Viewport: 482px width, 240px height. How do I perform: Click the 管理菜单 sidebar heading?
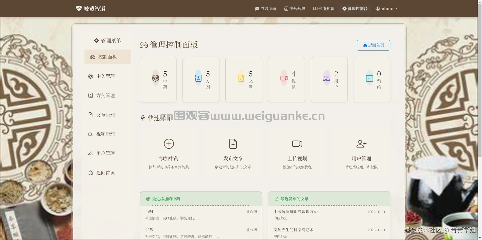[111, 40]
